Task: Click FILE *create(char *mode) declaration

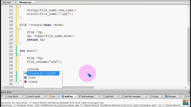Action: click(x=41, y=25)
